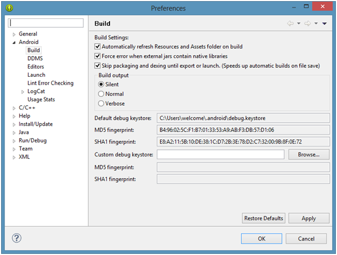Click the back navigation arrow icon
337x255 pixels.
[x=290, y=23]
